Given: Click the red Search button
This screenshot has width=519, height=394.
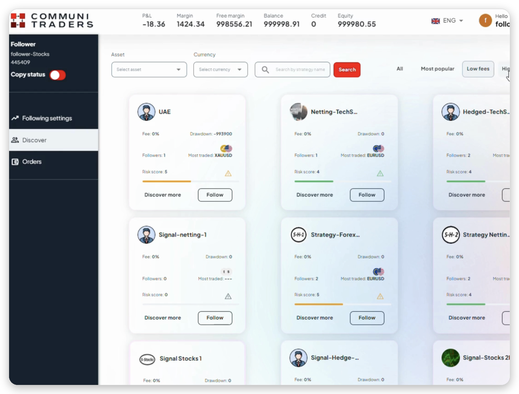Looking at the screenshot, I should [347, 70].
